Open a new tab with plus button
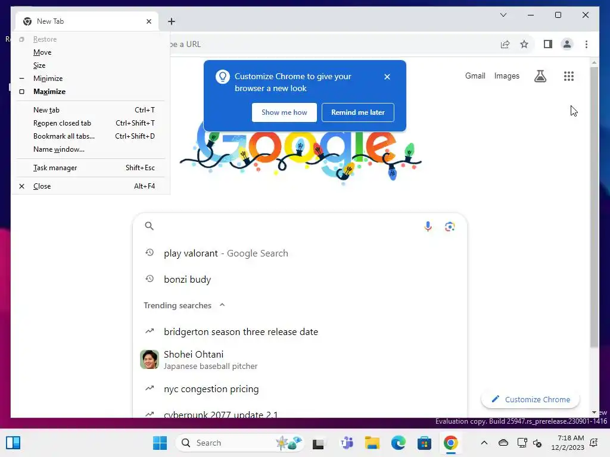The image size is (610, 457). tap(172, 21)
